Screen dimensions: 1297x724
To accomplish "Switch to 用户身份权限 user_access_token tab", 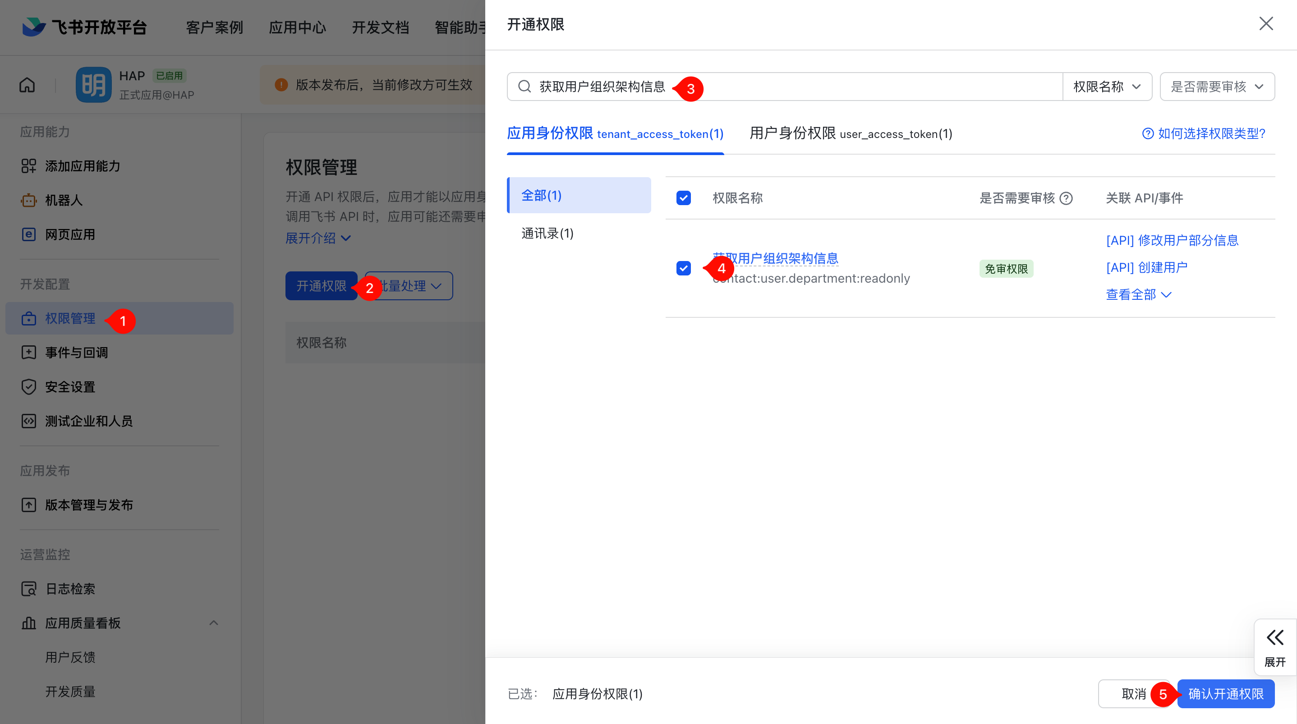I will pyautogui.click(x=851, y=133).
